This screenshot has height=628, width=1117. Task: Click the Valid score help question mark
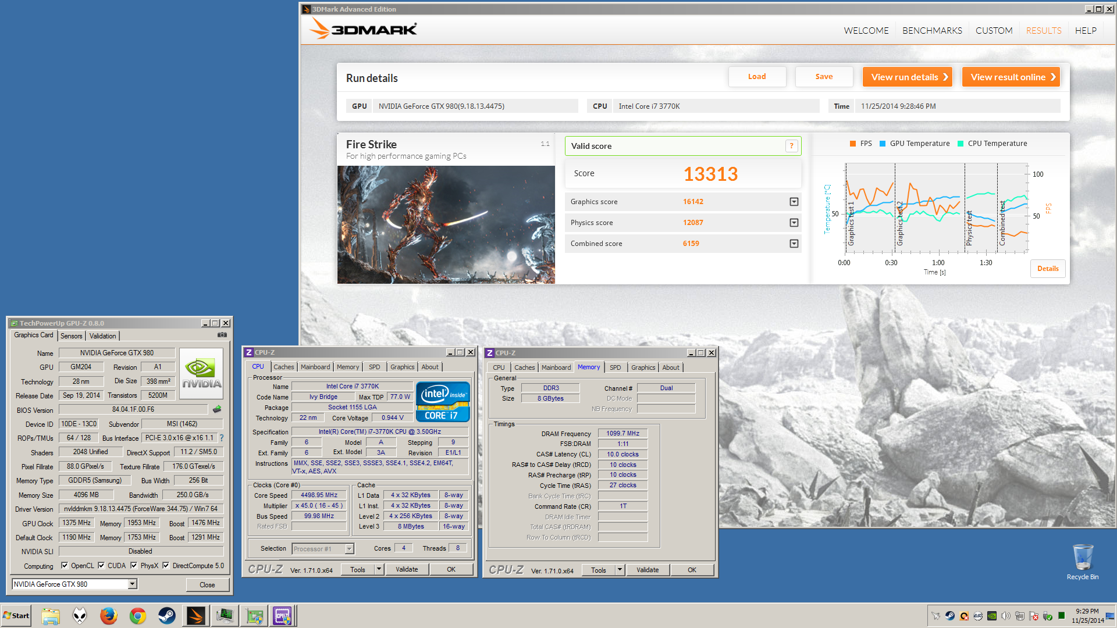[791, 146]
